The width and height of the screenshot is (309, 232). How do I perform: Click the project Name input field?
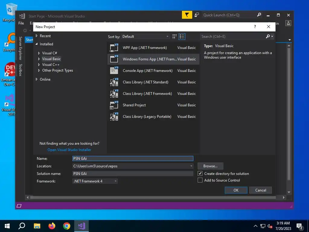133,158
